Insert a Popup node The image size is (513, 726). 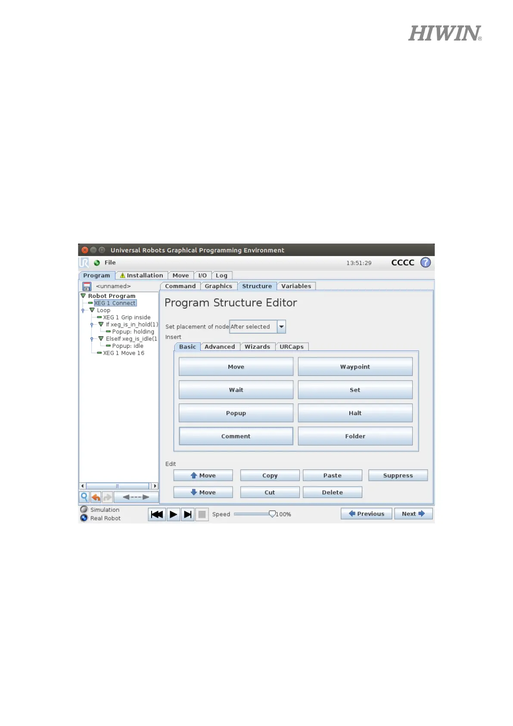pos(236,413)
